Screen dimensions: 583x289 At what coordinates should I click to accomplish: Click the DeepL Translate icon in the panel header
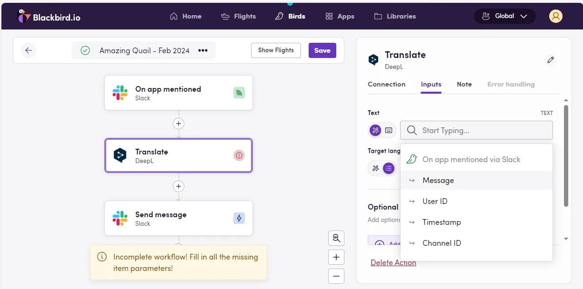[373, 59]
